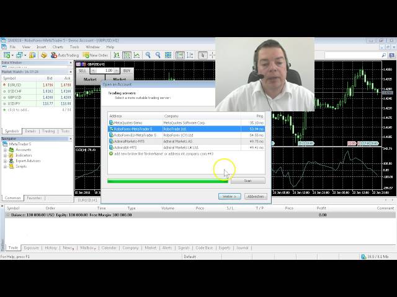Open the Charts menu
Screen dimensions: 397x297
[58, 47]
